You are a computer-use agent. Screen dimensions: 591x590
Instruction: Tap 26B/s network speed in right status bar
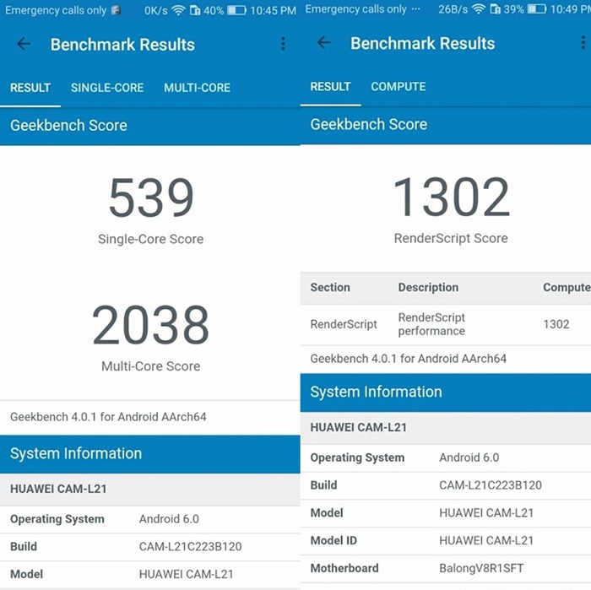point(453,9)
